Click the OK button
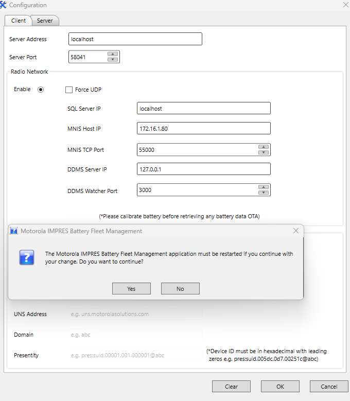This screenshot has width=350, height=401. pos(280,387)
